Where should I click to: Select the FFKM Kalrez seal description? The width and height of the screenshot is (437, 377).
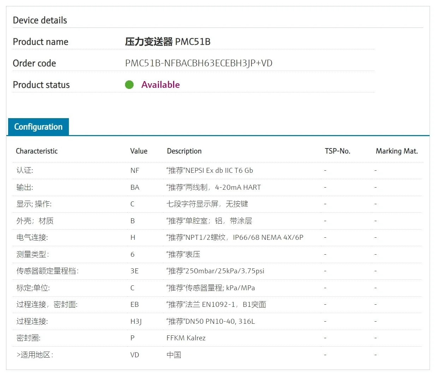pos(186,338)
